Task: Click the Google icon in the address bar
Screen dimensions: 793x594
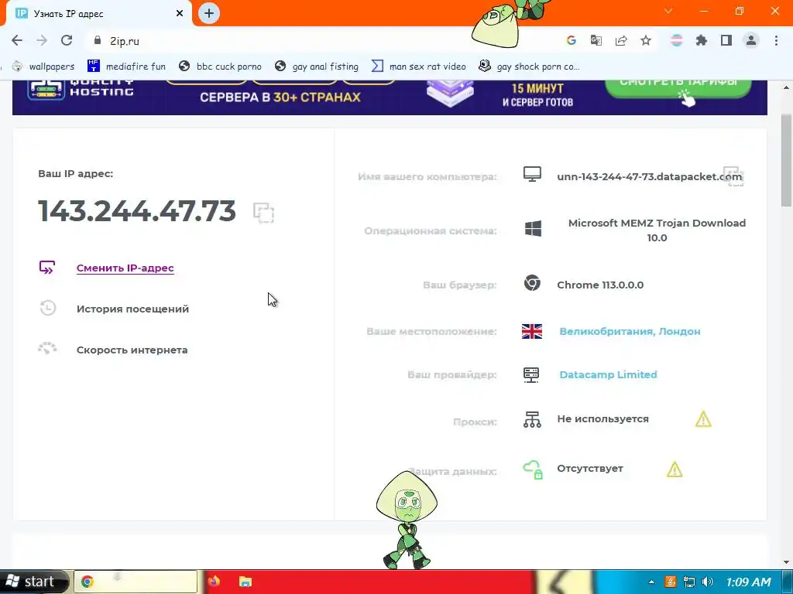Action: pos(572,41)
